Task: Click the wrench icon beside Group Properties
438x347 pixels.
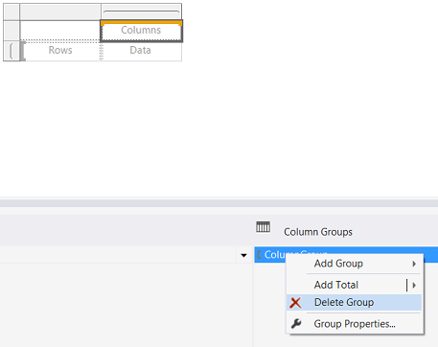Action: tap(296, 324)
